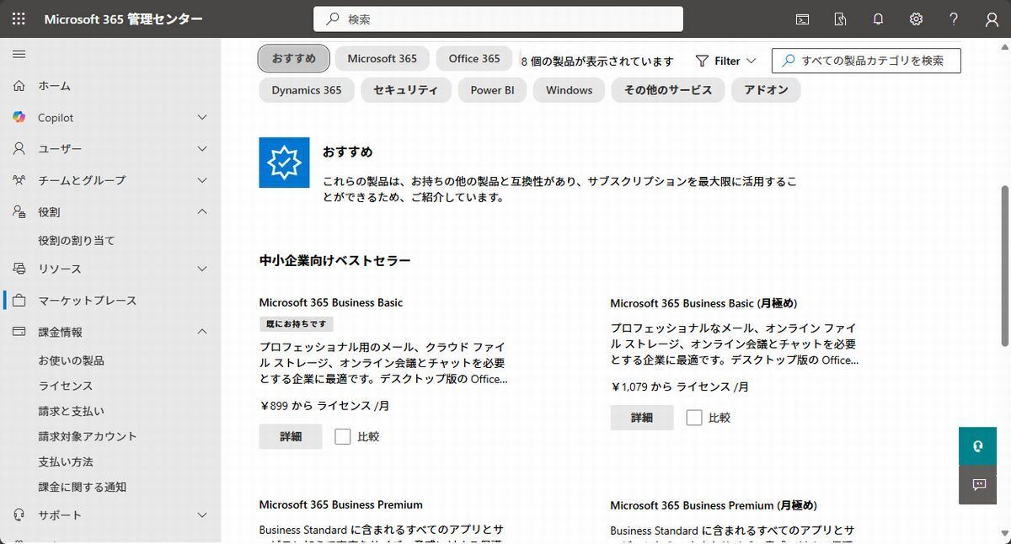The width and height of the screenshot is (1011, 544).
Task: Select the おすすめ category tab
Action: point(293,58)
